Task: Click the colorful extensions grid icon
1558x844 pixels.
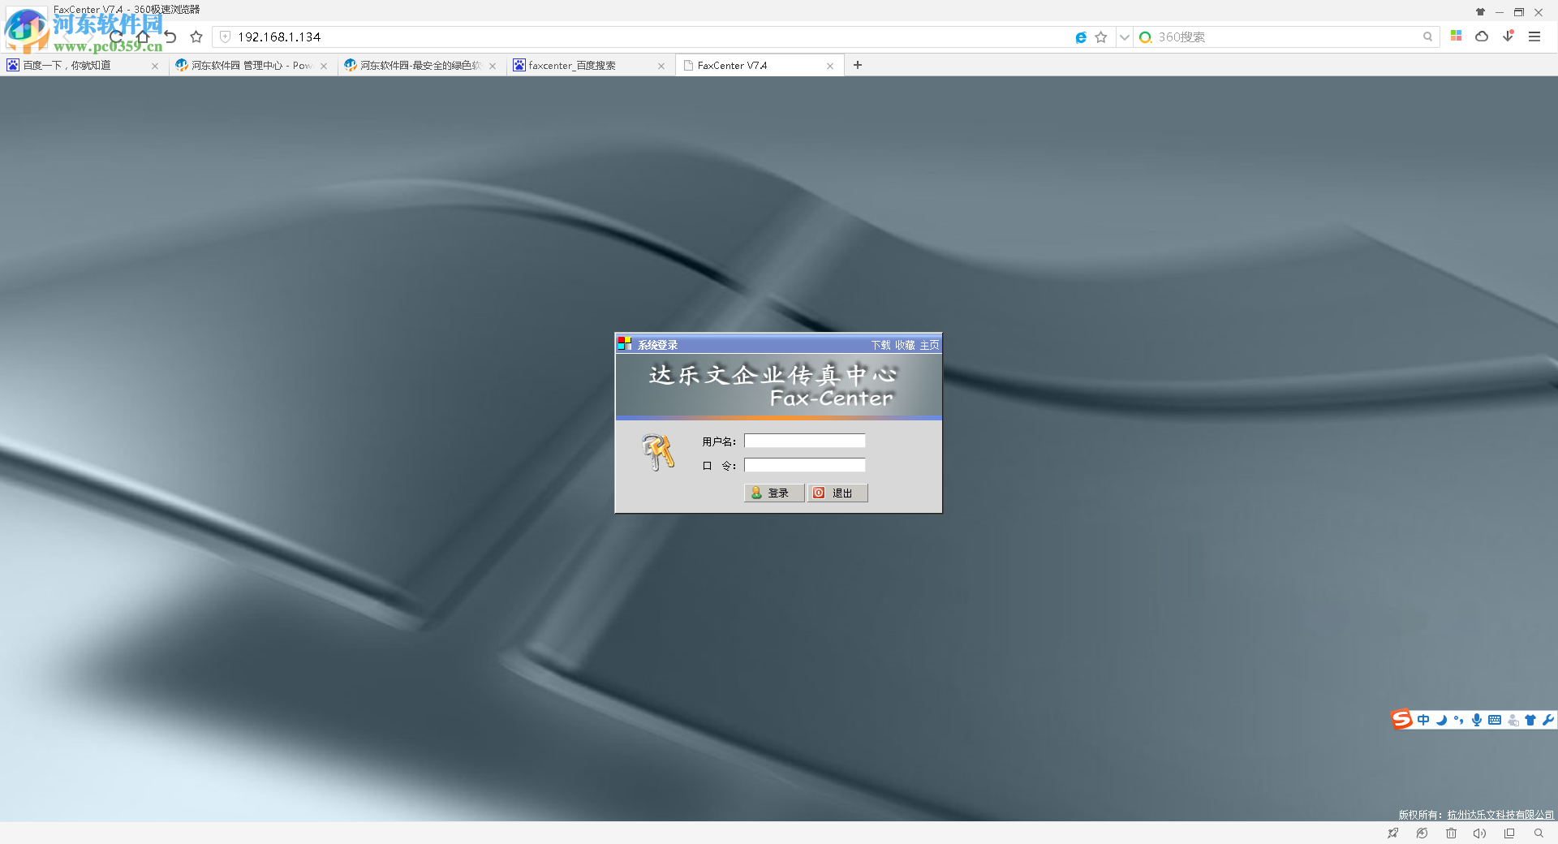Action: coord(1457,37)
